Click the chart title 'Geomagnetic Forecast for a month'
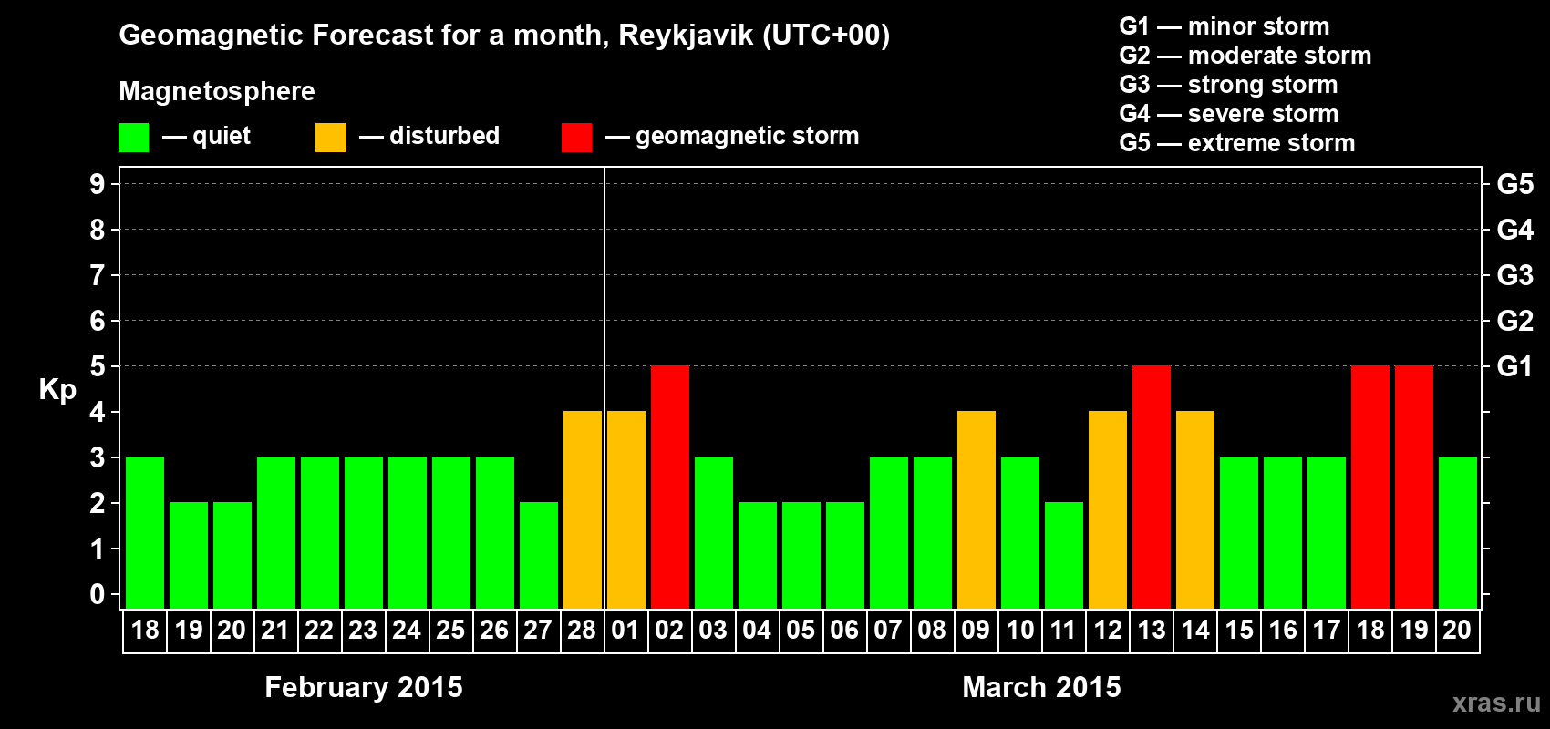Viewport: 1550px width, 729px height. click(364, 35)
